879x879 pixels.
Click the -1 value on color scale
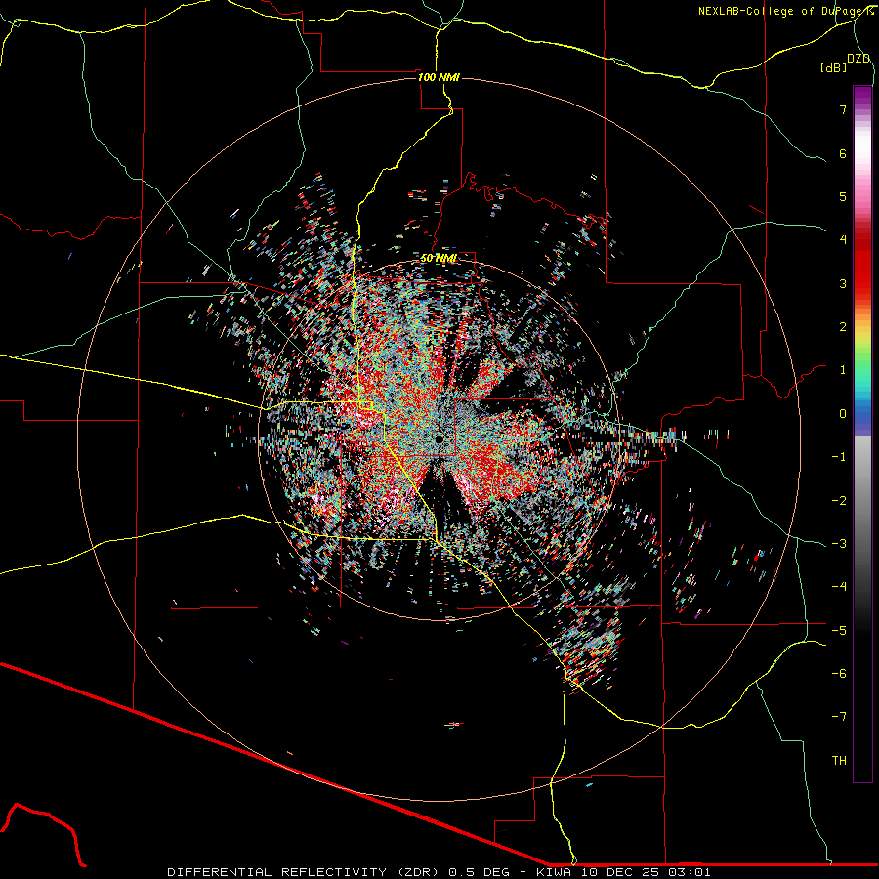839,457
